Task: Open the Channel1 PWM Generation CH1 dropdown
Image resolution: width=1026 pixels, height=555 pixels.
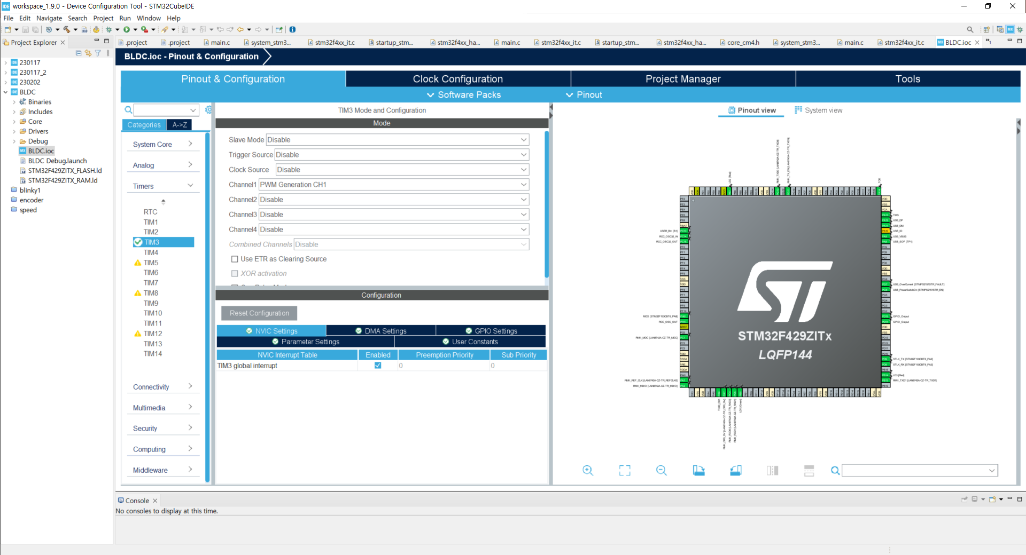Action: pyautogui.click(x=393, y=185)
